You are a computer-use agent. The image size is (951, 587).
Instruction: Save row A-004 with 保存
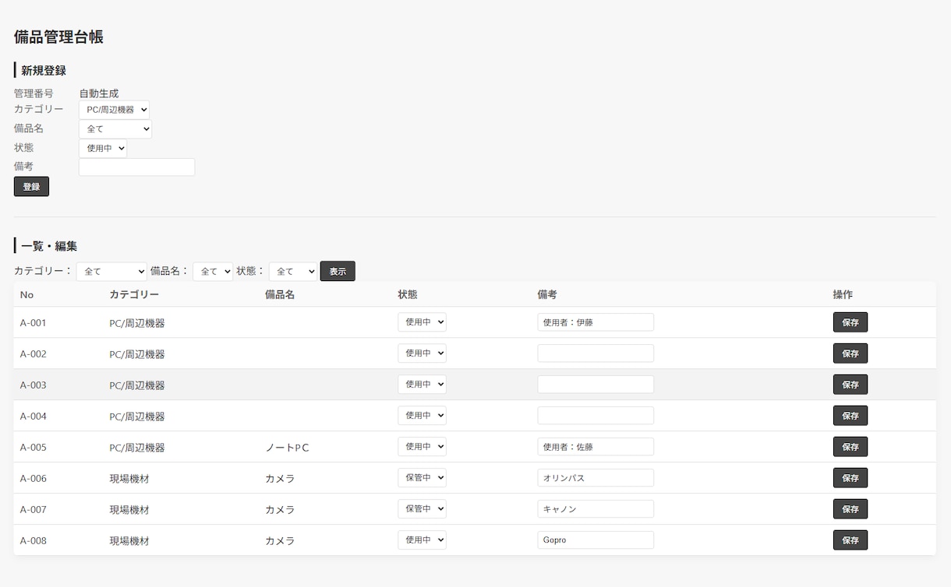point(850,416)
